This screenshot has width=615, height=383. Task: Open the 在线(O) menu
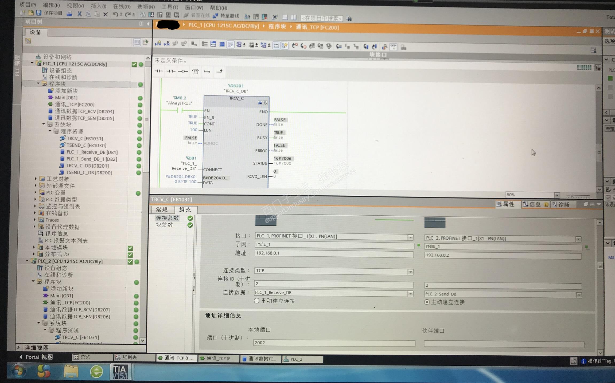click(122, 6)
